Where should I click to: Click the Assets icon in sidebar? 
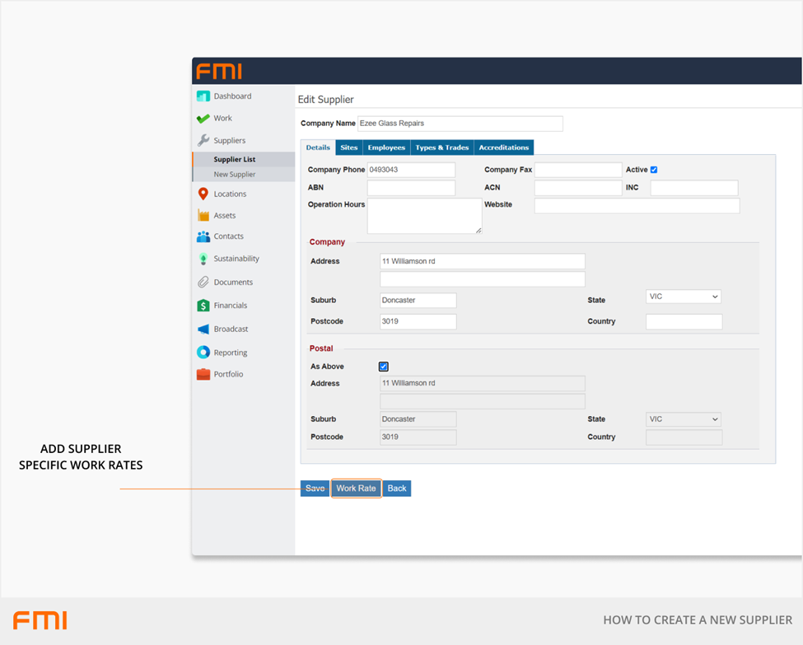click(x=203, y=216)
